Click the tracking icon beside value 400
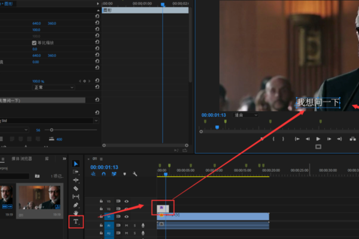The height and width of the screenshot is (239, 359). point(51,139)
